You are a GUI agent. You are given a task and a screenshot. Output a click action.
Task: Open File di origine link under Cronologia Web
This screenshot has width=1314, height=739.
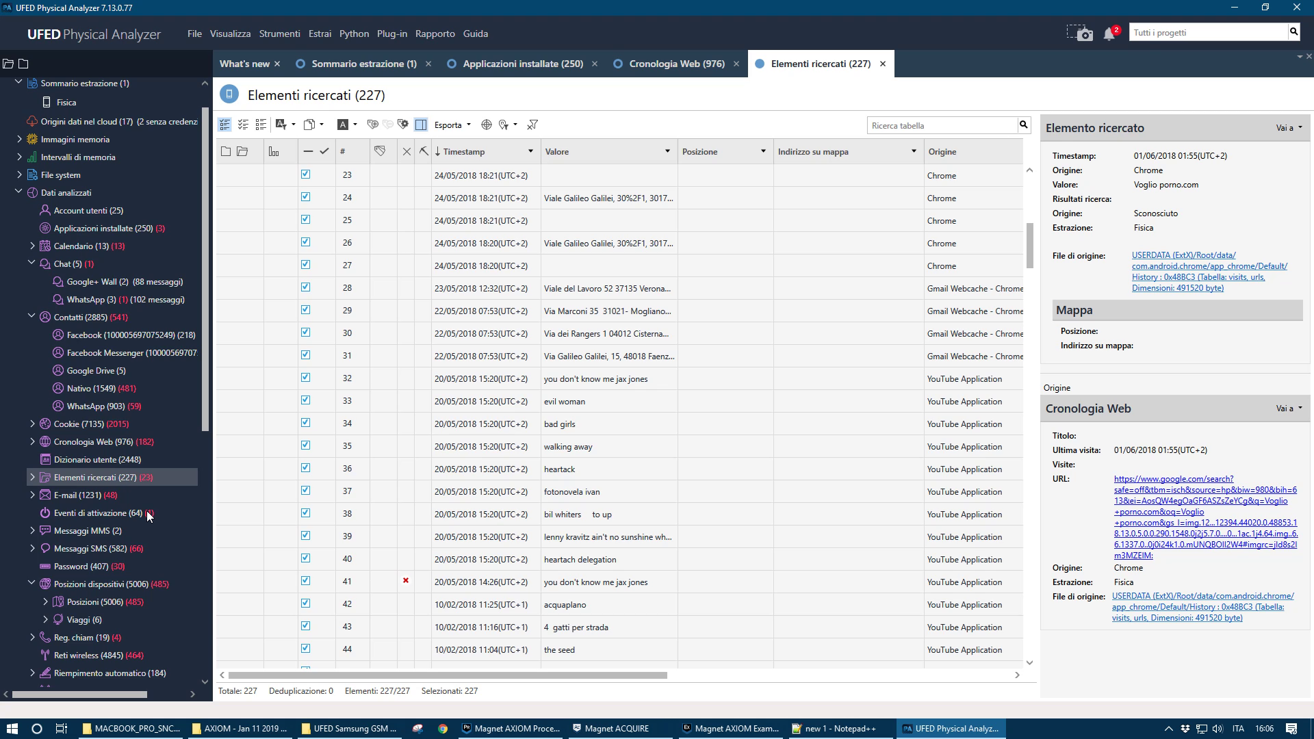point(1202,607)
